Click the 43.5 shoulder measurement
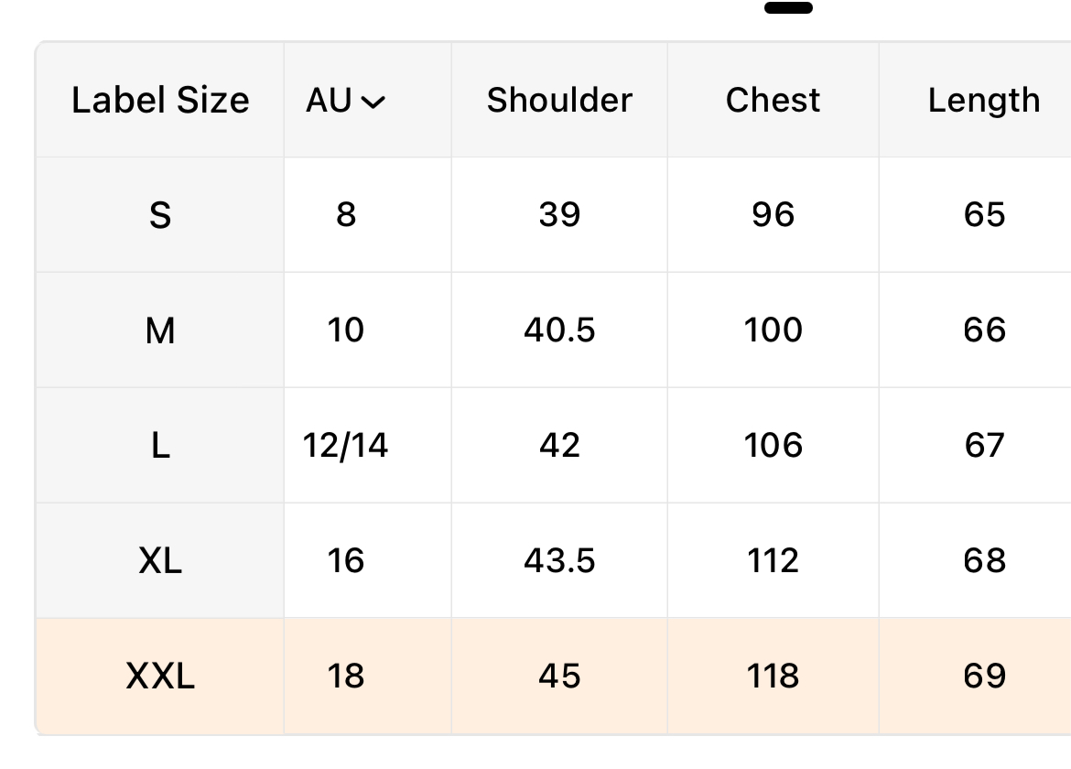Viewport: 1071px width, 769px height. (559, 561)
